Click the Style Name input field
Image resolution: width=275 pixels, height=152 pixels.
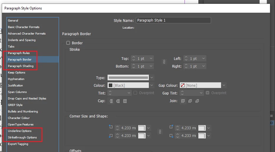pyautogui.click(x=173, y=20)
